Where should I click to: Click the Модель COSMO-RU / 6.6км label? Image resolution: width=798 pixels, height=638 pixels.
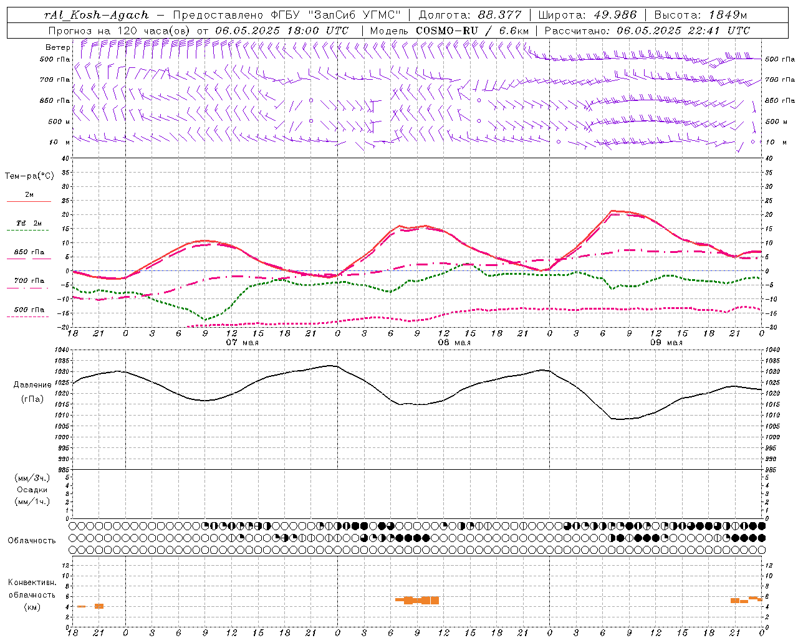pyautogui.click(x=449, y=31)
